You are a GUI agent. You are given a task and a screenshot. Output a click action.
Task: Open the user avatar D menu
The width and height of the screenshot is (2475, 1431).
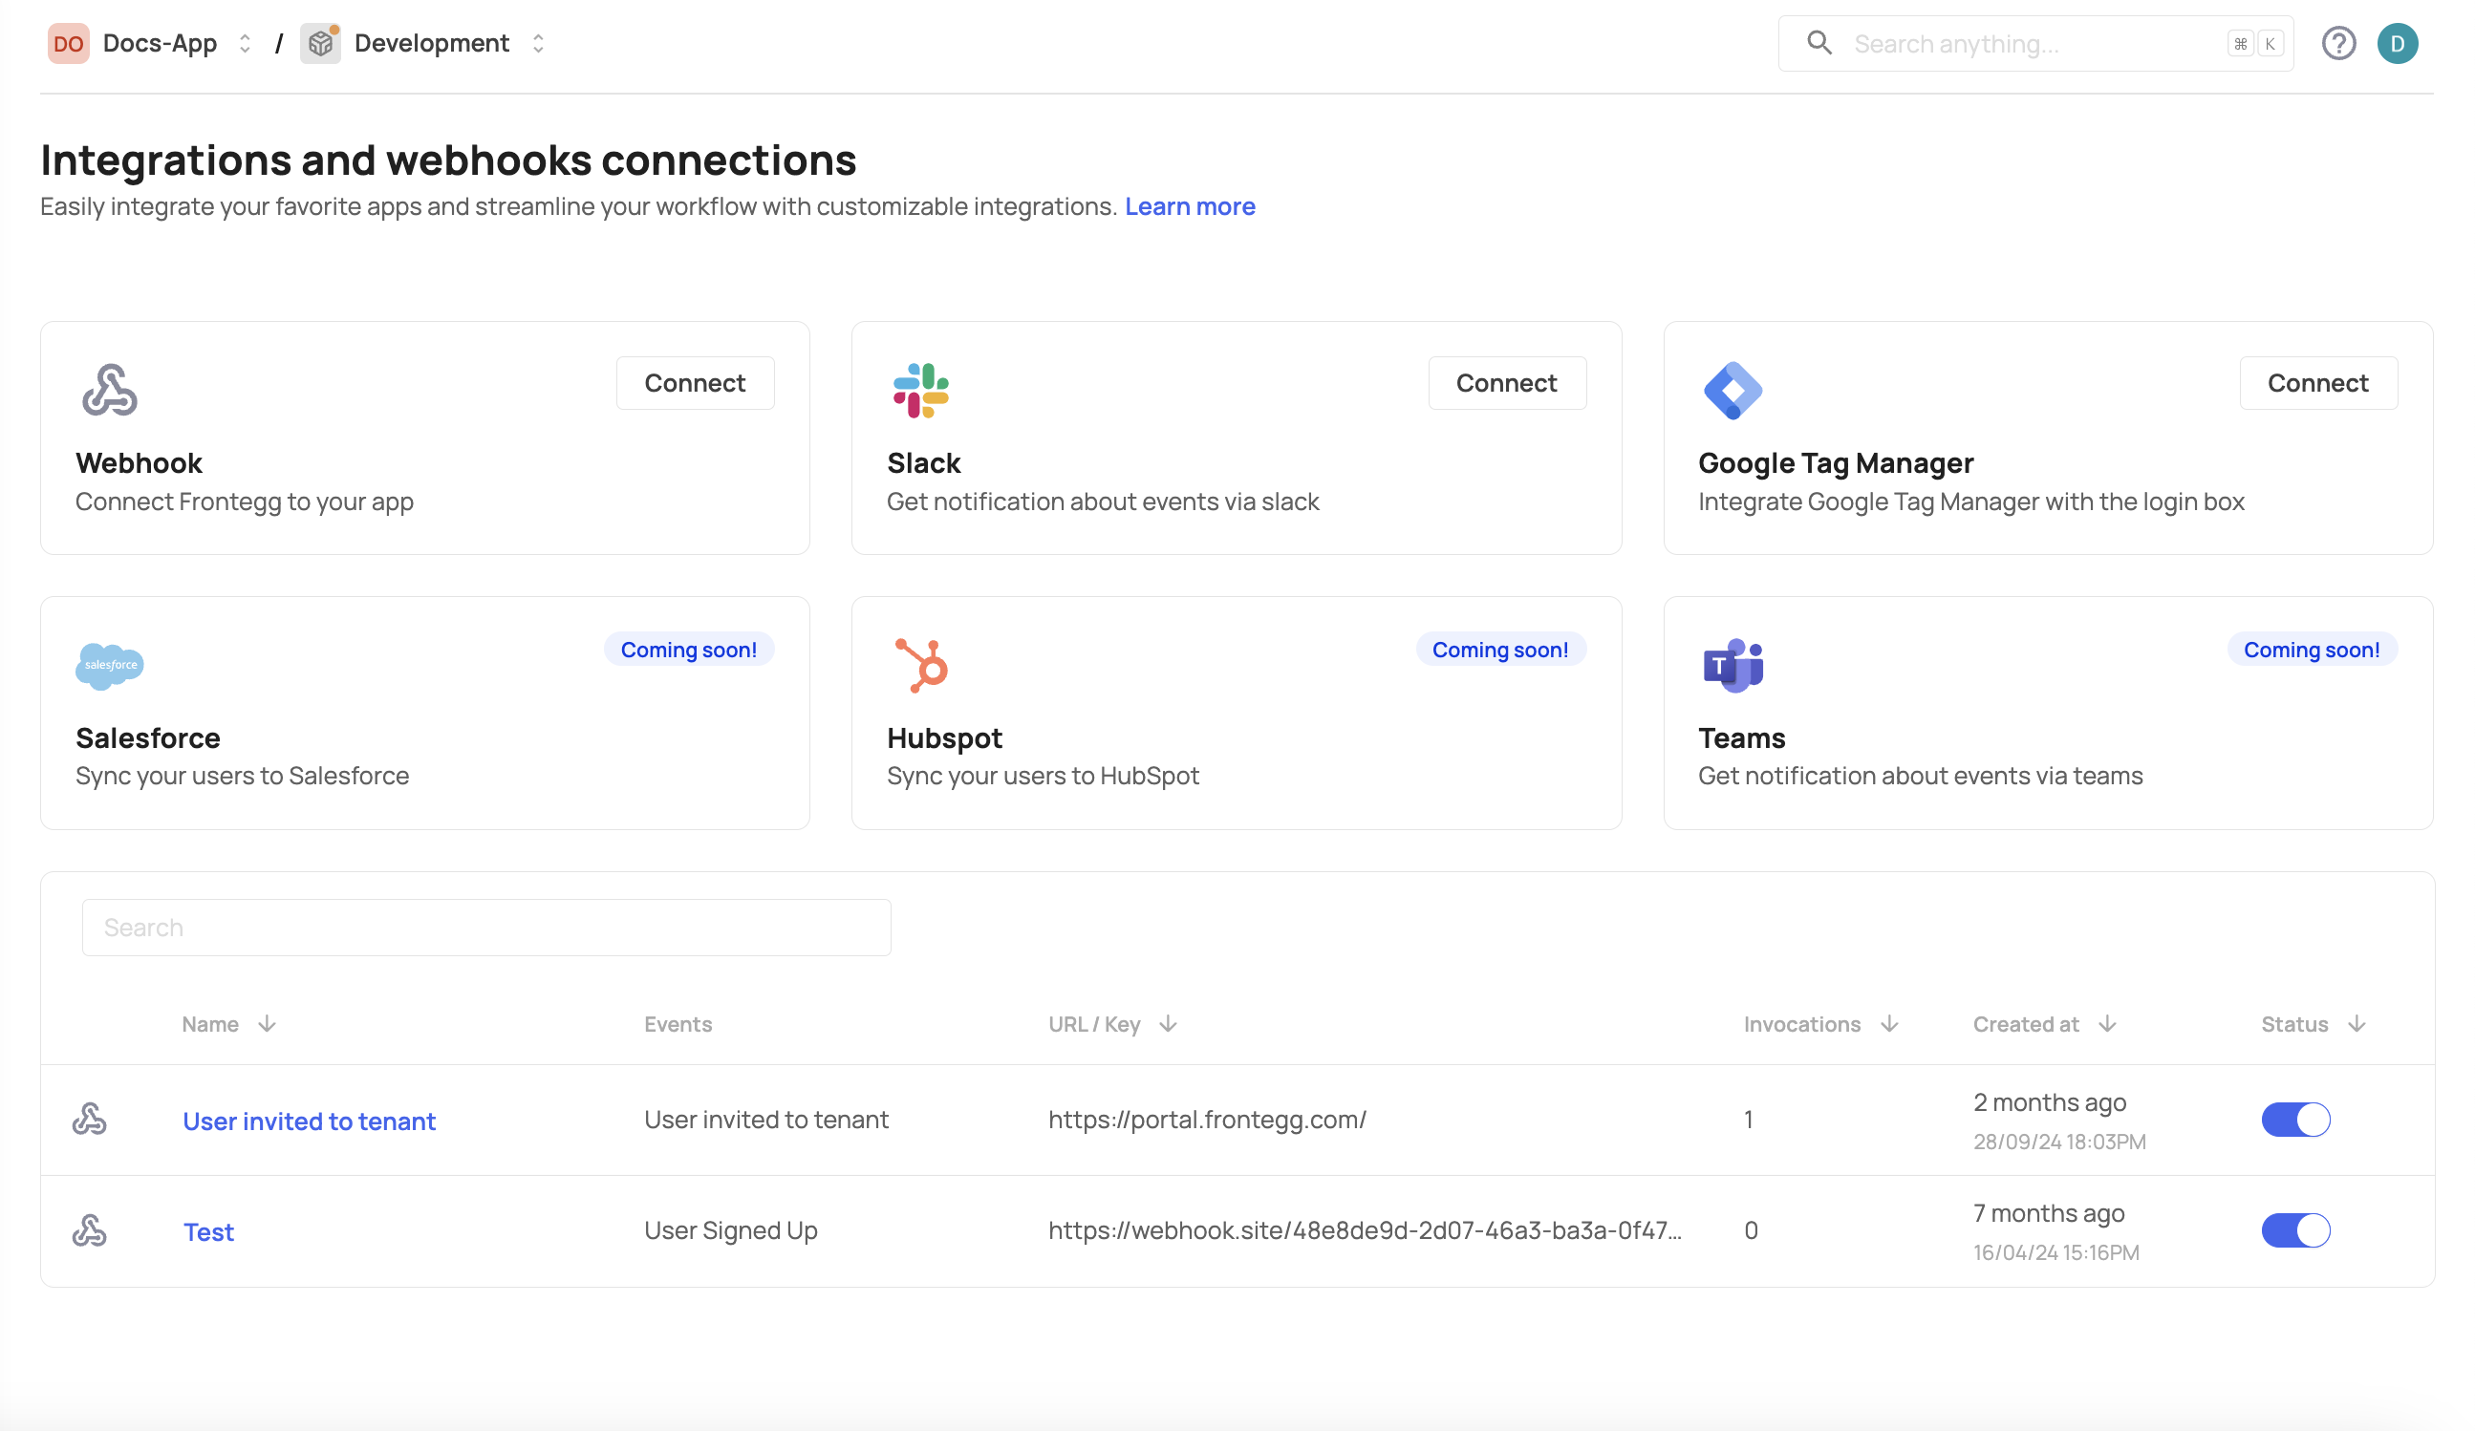(2397, 43)
